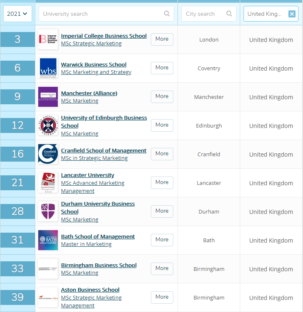Click the Coventry city cell

[209, 68]
